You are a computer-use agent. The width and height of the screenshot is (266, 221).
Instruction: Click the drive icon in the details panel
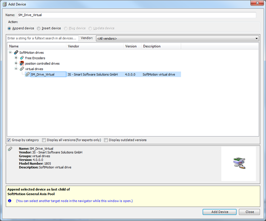click(x=10, y=149)
